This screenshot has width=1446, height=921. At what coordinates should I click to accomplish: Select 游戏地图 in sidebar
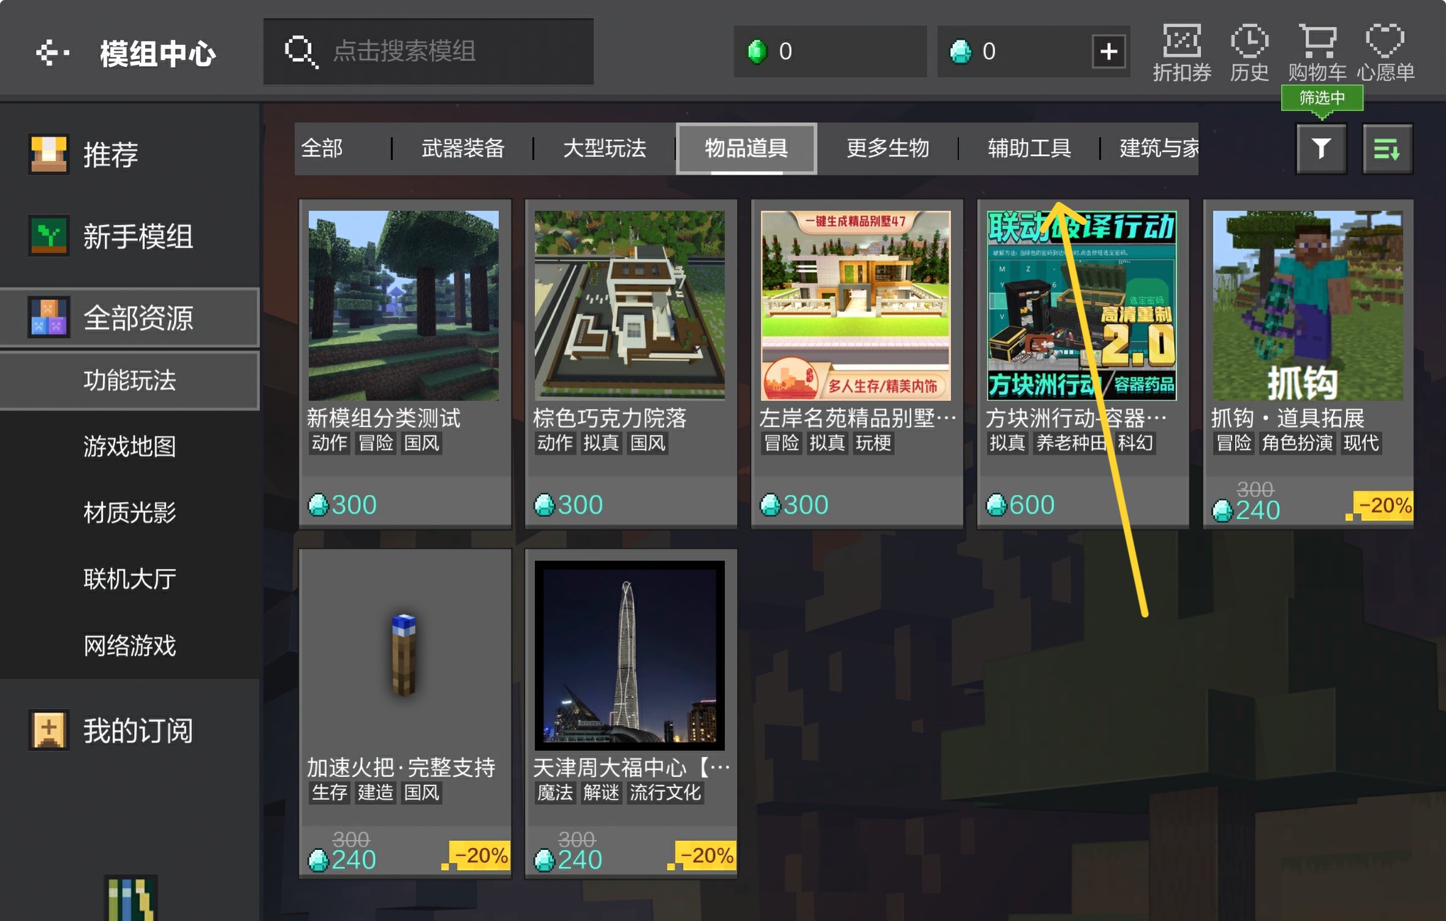(130, 446)
